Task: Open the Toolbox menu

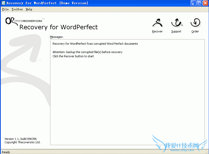Action: coord(17,9)
